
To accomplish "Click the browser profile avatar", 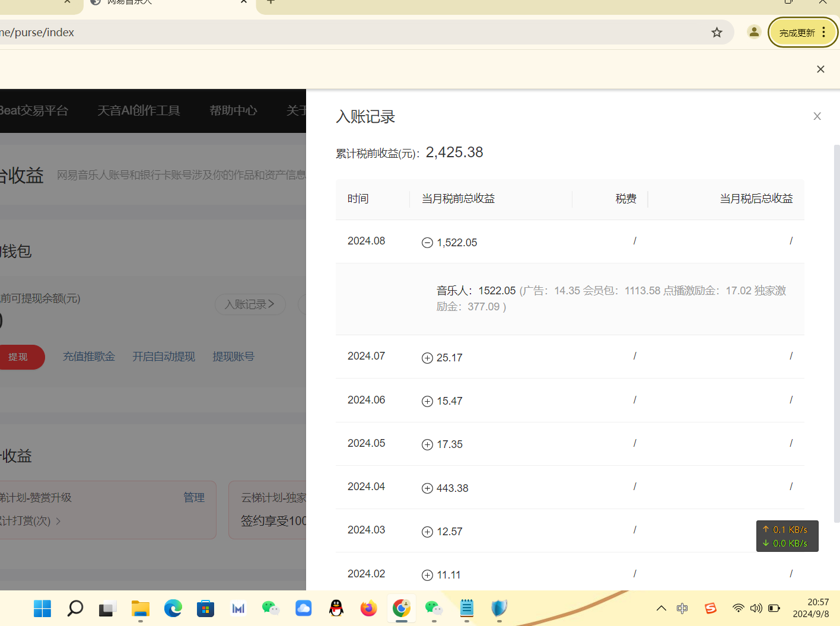I will click(x=753, y=32).
